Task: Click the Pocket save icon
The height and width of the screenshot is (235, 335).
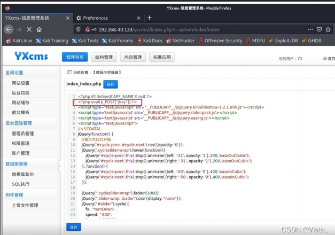Action: pyautogui.click(x=319, y=29)
